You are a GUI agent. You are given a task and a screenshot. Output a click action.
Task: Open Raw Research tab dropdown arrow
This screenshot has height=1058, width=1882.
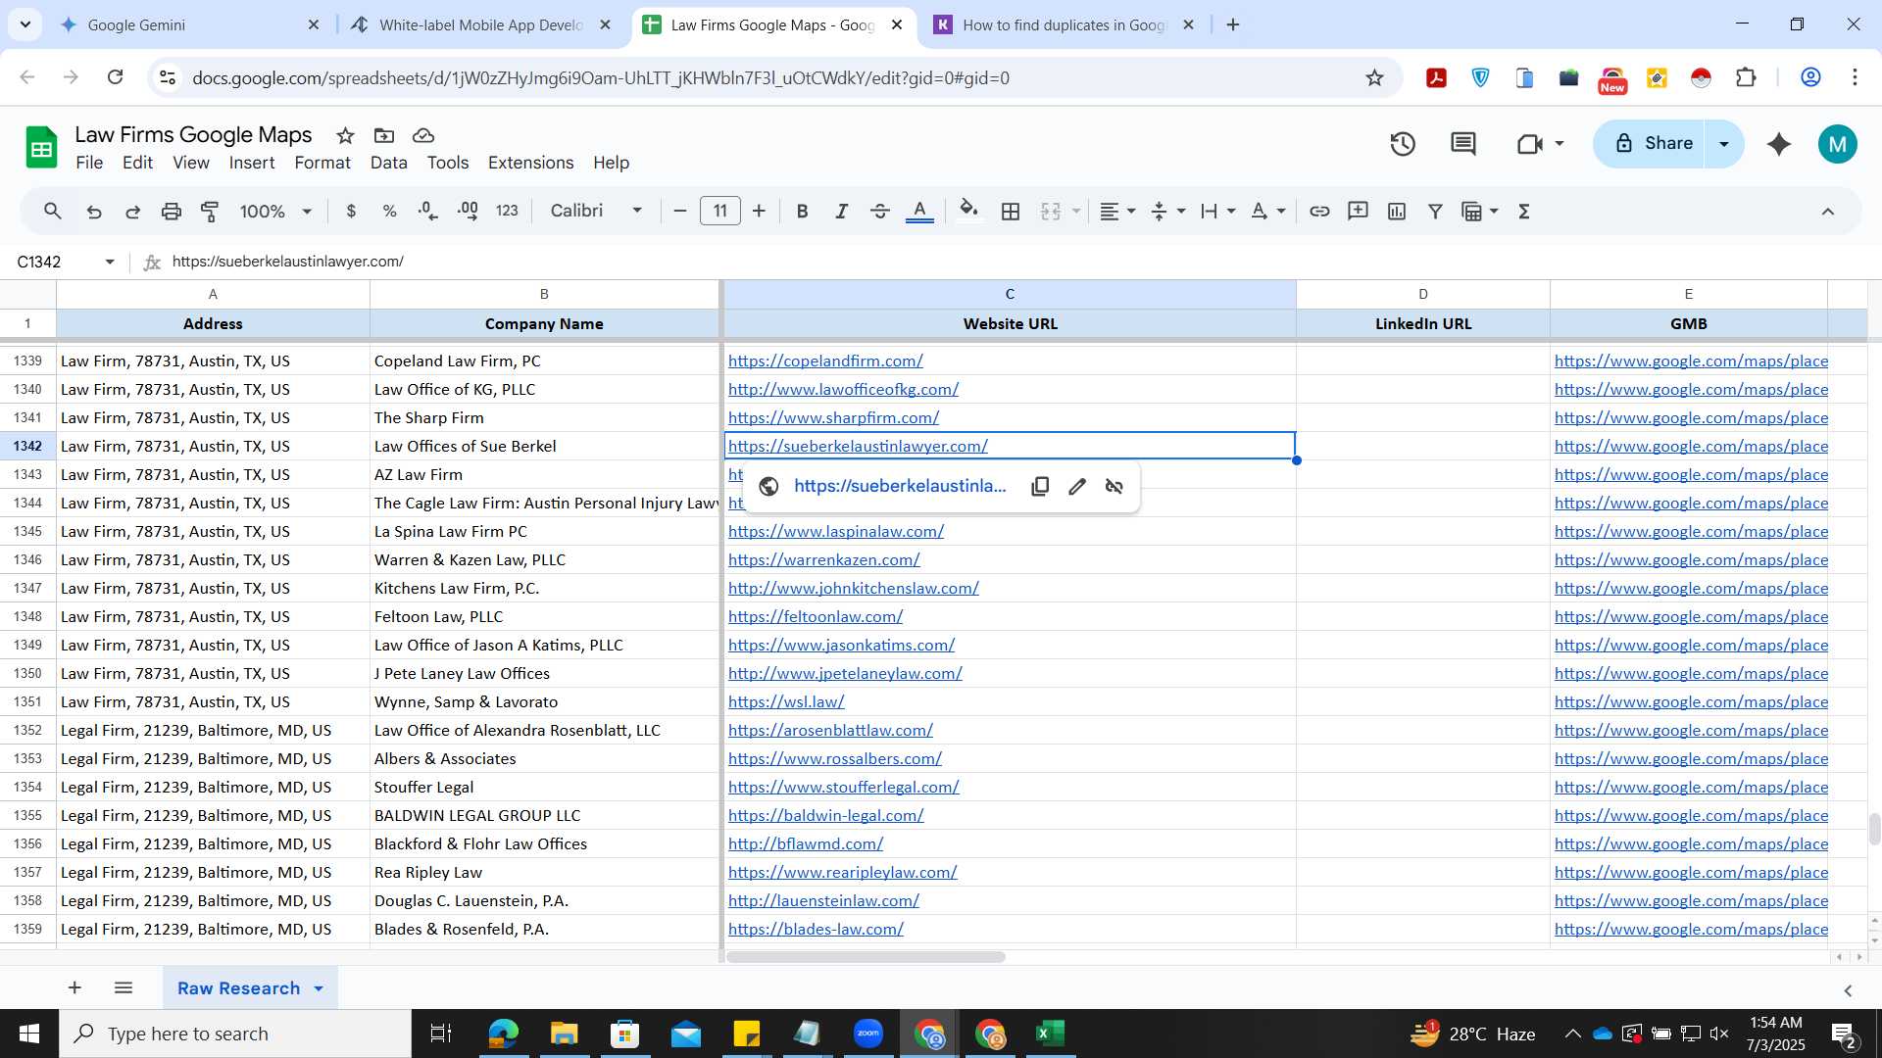point(319,989)
